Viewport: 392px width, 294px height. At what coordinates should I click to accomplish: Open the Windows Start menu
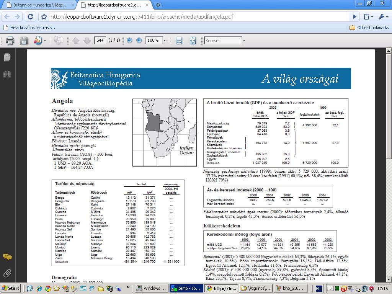click(10, 288)
